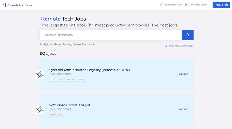This screenshot has width=232, height=129.
Task: Click the Python example search term
Action: [77, 45]
